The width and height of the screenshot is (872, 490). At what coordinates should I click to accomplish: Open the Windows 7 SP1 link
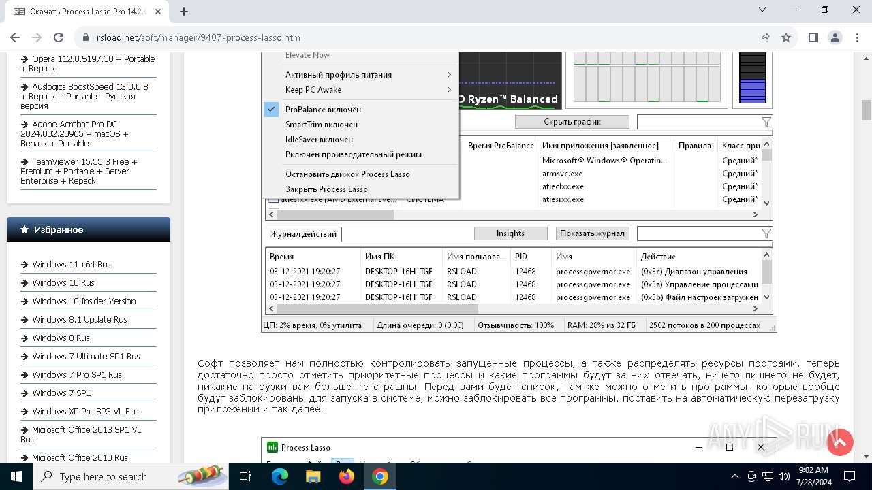pyautogui.click(x=61, y=393)
